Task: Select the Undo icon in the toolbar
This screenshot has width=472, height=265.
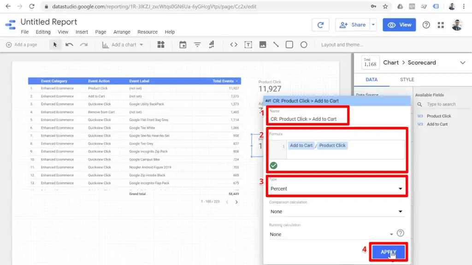Action: [69, 45]
